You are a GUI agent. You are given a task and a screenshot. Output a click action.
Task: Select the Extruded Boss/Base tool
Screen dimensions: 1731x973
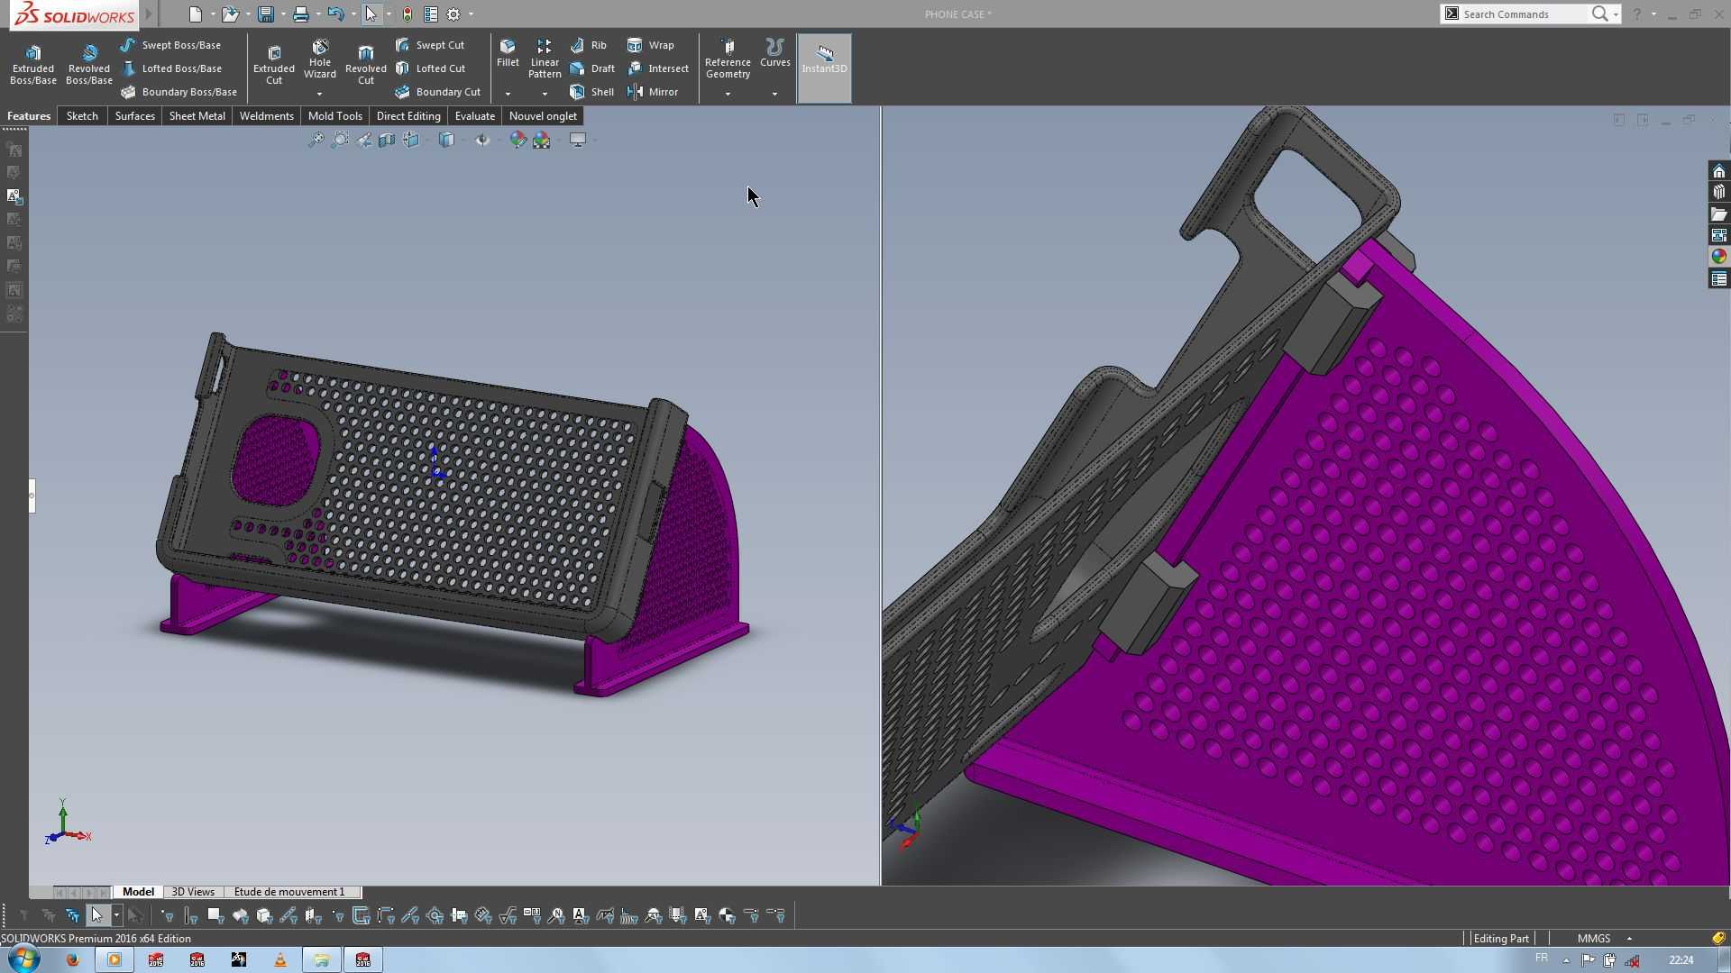(x=33, y=64)
